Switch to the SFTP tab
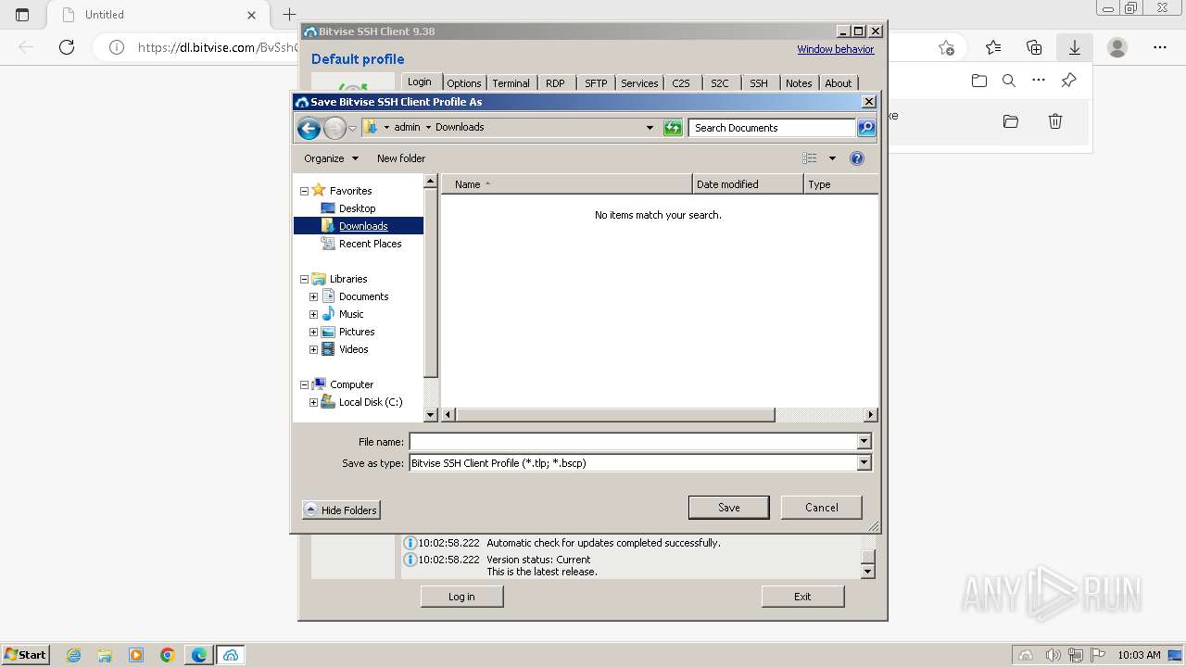This screenshot has width=1186, height=667. coord(596,83)
